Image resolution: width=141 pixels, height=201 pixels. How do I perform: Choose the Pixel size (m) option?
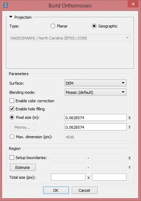point(12,117)
